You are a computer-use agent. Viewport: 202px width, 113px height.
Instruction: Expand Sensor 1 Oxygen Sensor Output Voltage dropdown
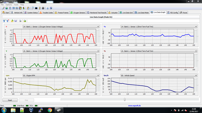click(98, 27)
